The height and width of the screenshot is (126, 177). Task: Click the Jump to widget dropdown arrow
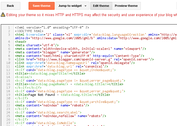pyautogui.click(x=85, y=6)
